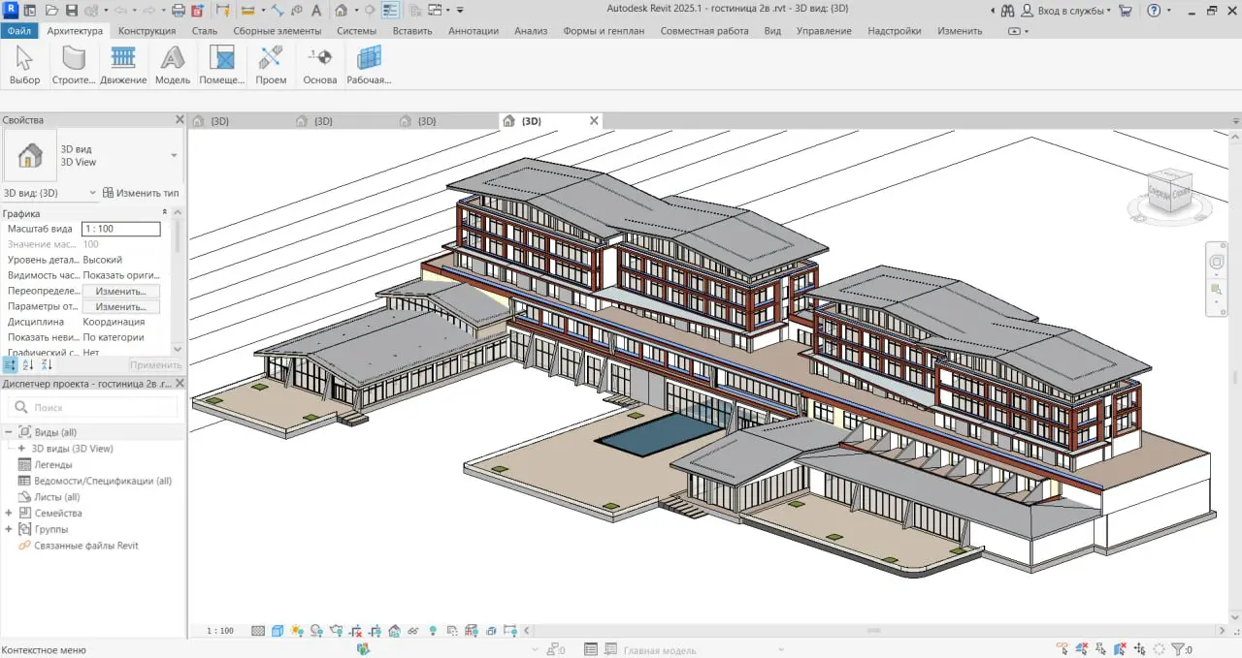Toggle the Sun Path on the view control bar
Viewport: 1242px width, 658px height.
click(295, 630)
